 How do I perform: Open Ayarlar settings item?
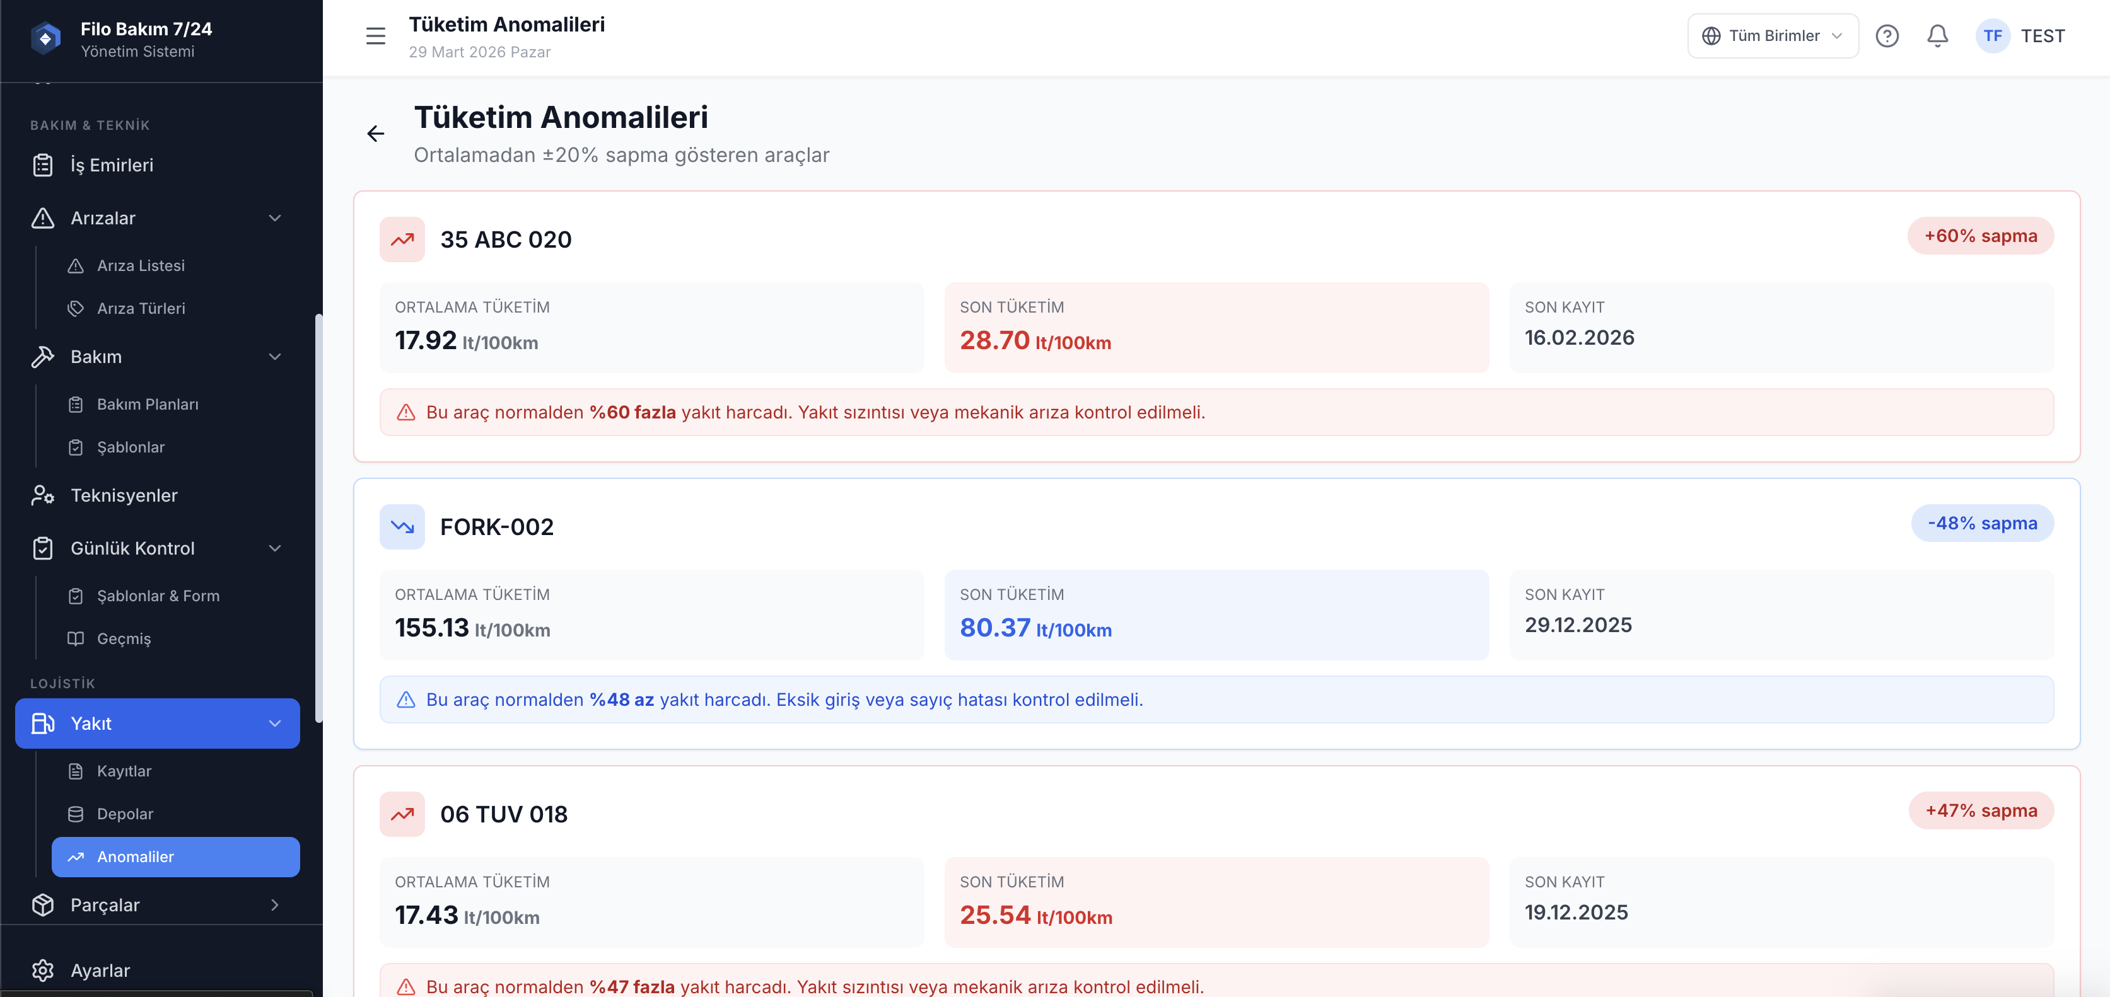tap(100, 970)
